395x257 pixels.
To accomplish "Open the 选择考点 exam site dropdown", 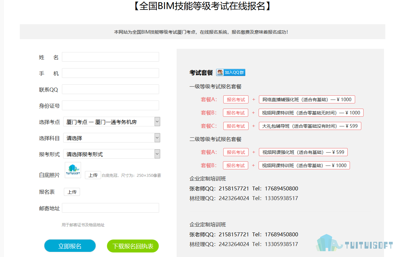I will (112, 122).
